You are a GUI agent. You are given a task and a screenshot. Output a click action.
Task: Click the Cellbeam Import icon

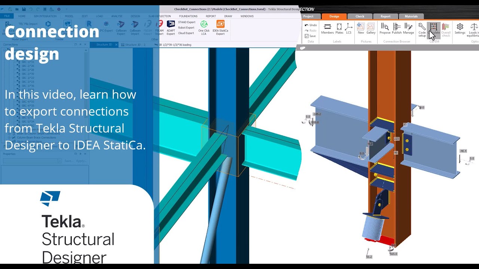135,25
